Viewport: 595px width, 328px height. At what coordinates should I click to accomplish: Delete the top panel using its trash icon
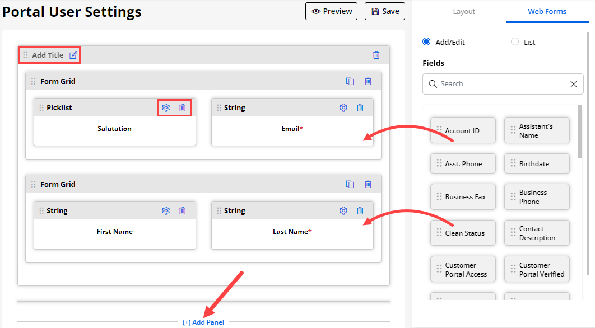tap(376, 55)
